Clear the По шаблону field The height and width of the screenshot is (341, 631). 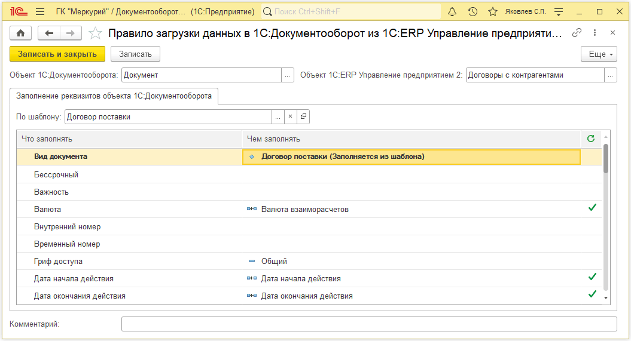[290, 116]
